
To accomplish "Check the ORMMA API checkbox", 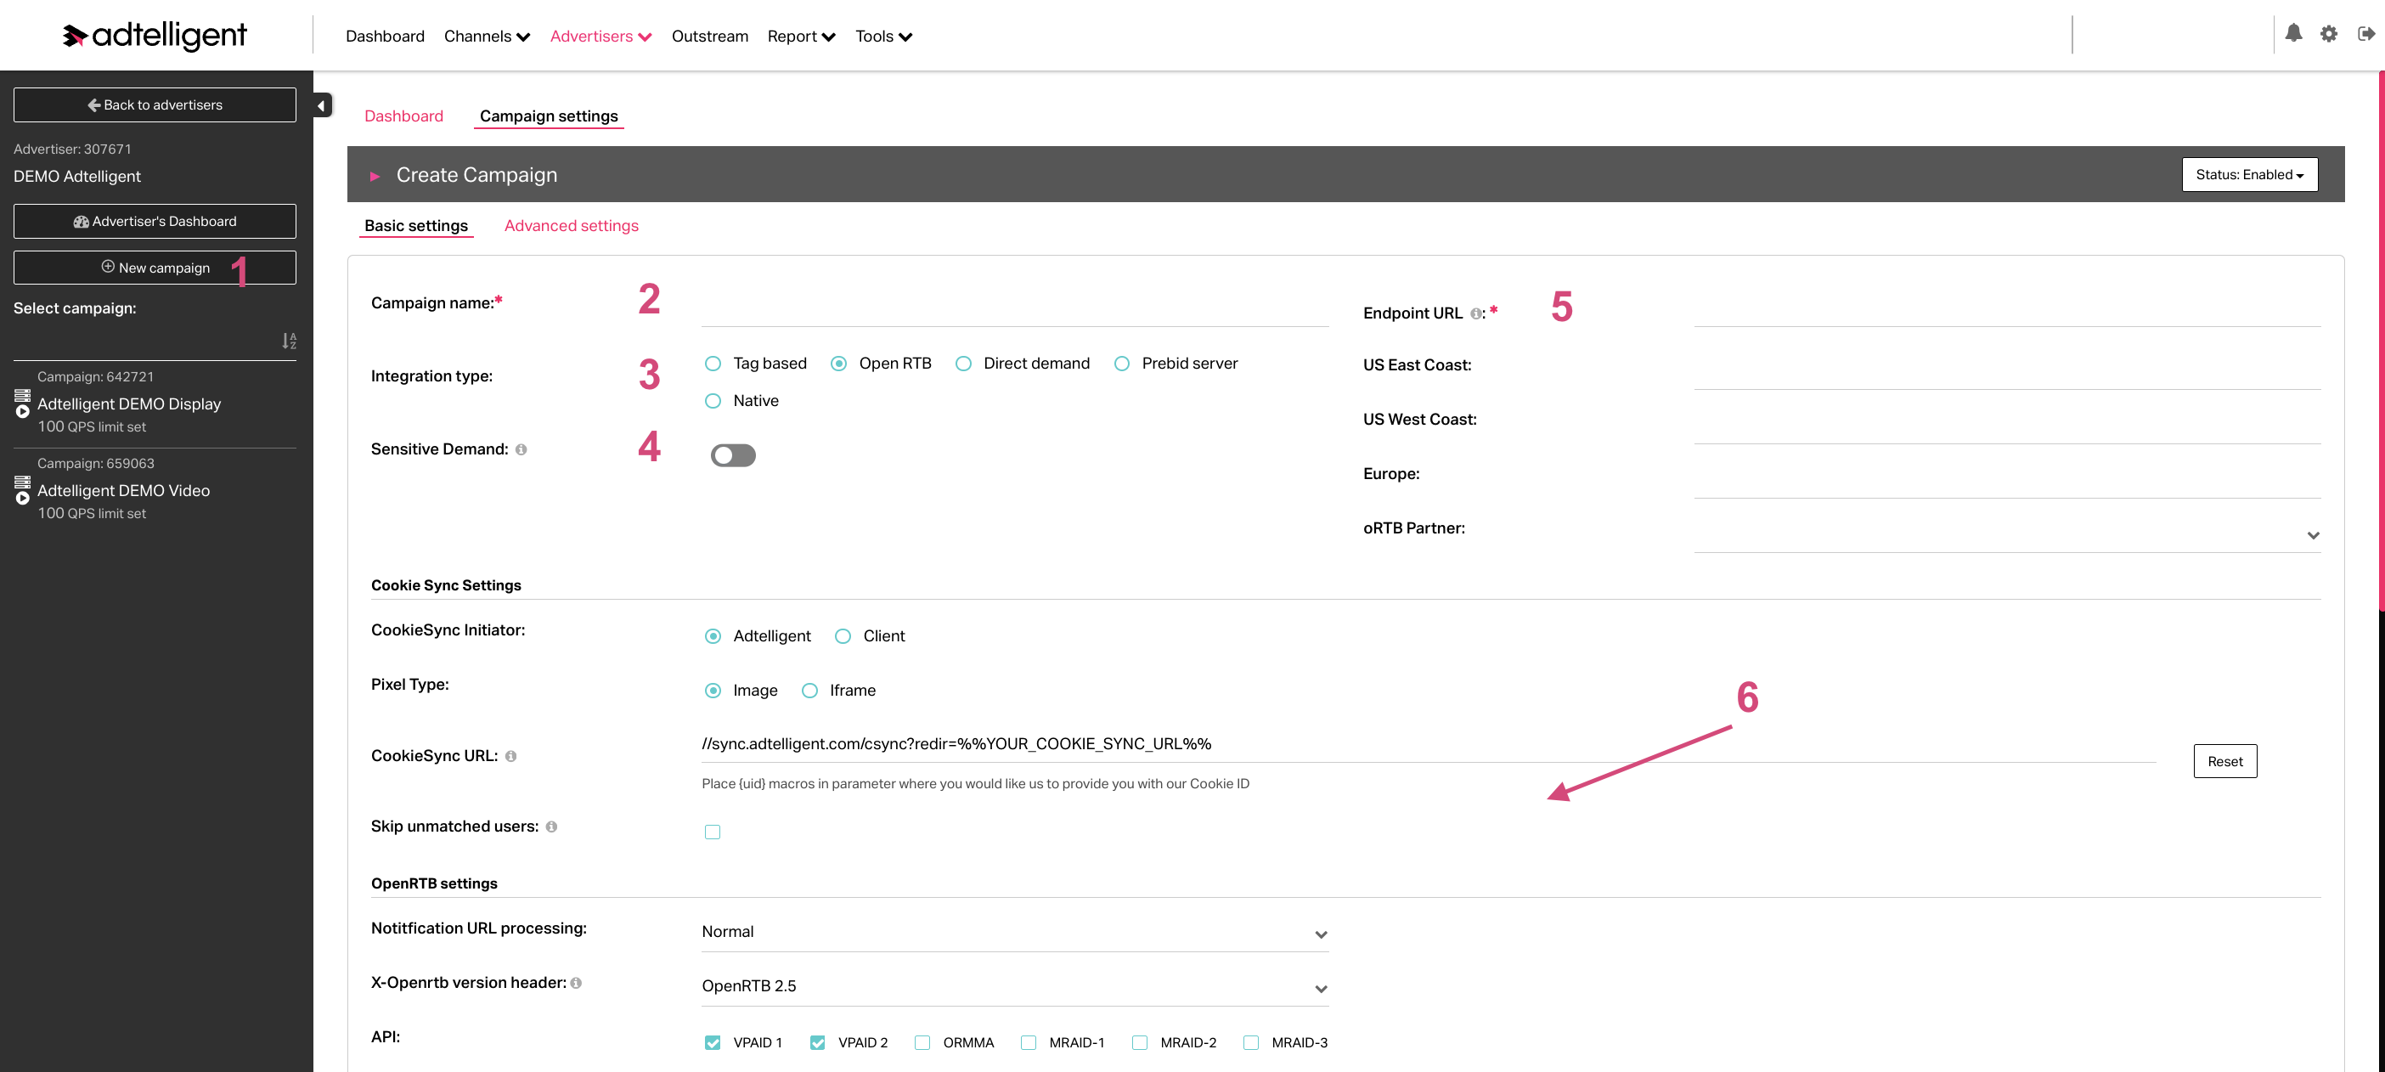I will 922,1042.
